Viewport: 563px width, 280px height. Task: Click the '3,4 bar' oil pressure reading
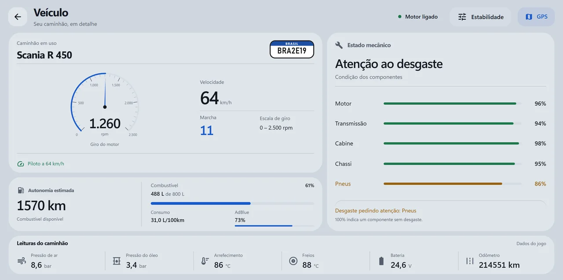136,265
